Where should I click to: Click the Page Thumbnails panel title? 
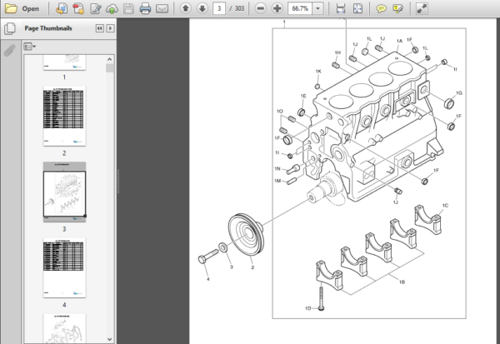[48, 28]
